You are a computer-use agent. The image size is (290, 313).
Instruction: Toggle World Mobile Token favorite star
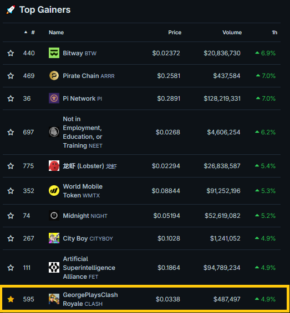pos(11,191)
